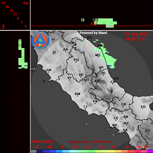The height and width of the screenshot is (153, 153).
Task: Click the '7' altitude label
Action: click(x=22, y=22)
